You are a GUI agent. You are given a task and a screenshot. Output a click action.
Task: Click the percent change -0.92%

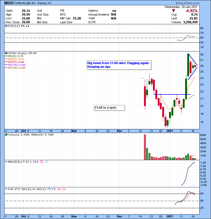click(191, 11)
